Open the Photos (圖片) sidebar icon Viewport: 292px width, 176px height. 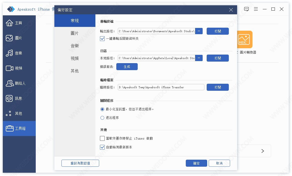click(9, 38)
